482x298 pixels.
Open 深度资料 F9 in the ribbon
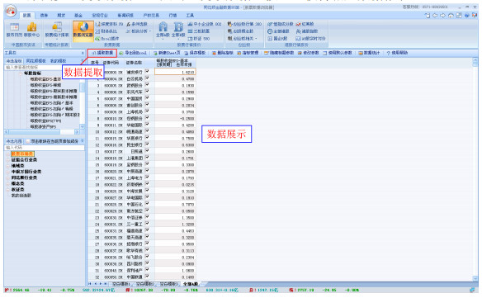coord(110,24)
